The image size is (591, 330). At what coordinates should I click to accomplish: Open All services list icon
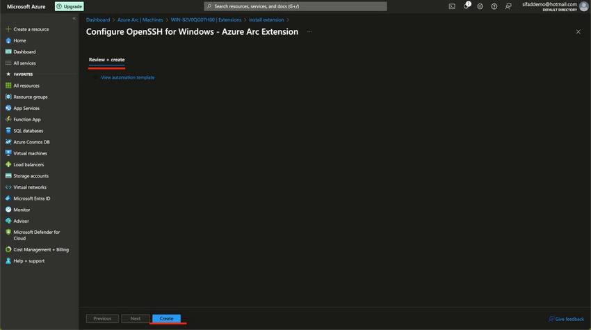8,63
